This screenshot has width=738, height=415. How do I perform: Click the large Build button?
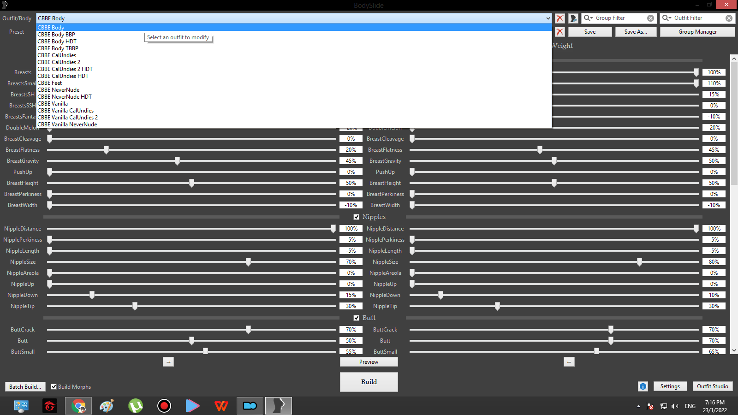[369, 382]
